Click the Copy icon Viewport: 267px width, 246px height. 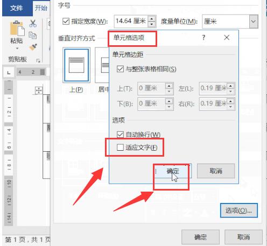tap(33, 35)
